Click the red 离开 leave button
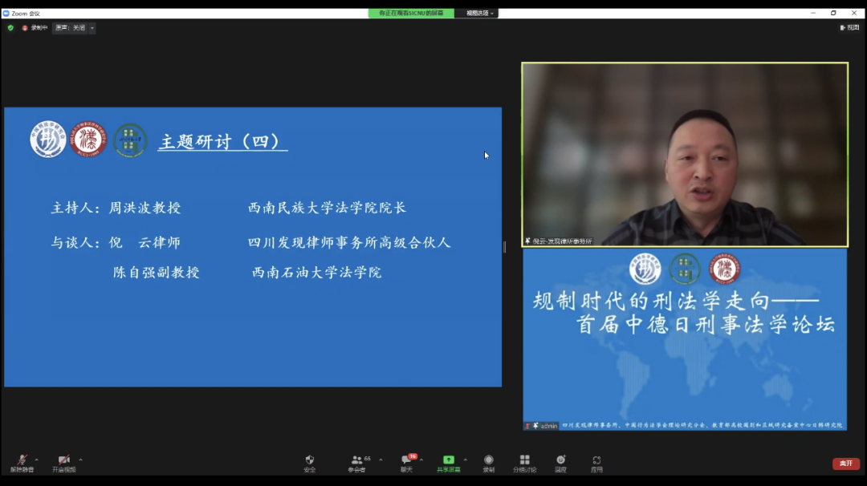 [845, 464]
